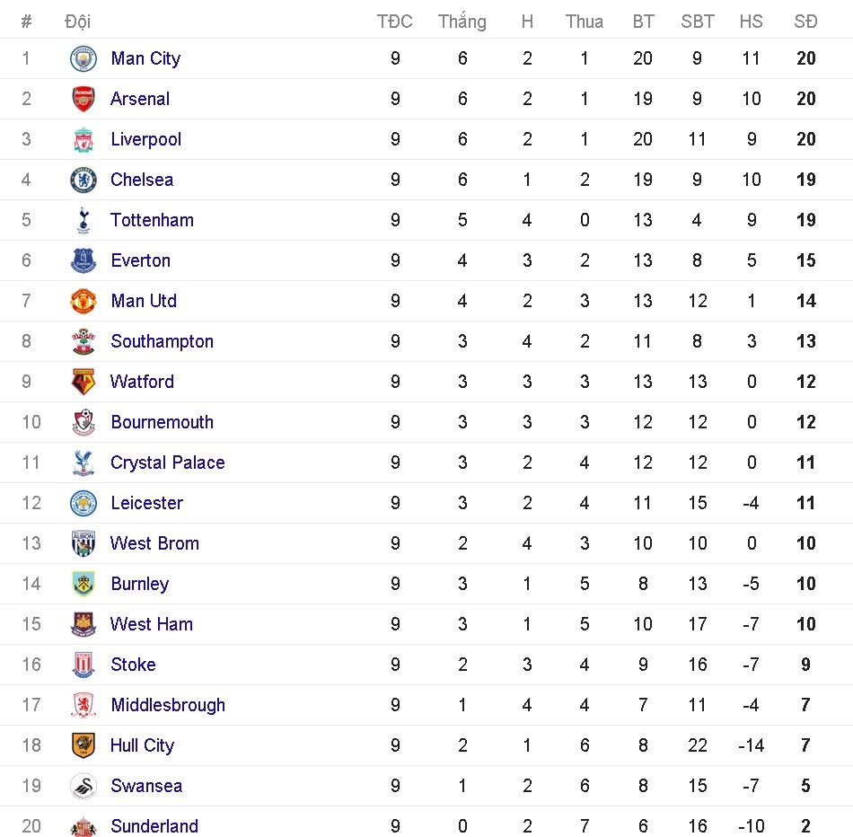Click the Man City club crest
853x837 pixels.
pyautogui.click(x=84, y=58)
